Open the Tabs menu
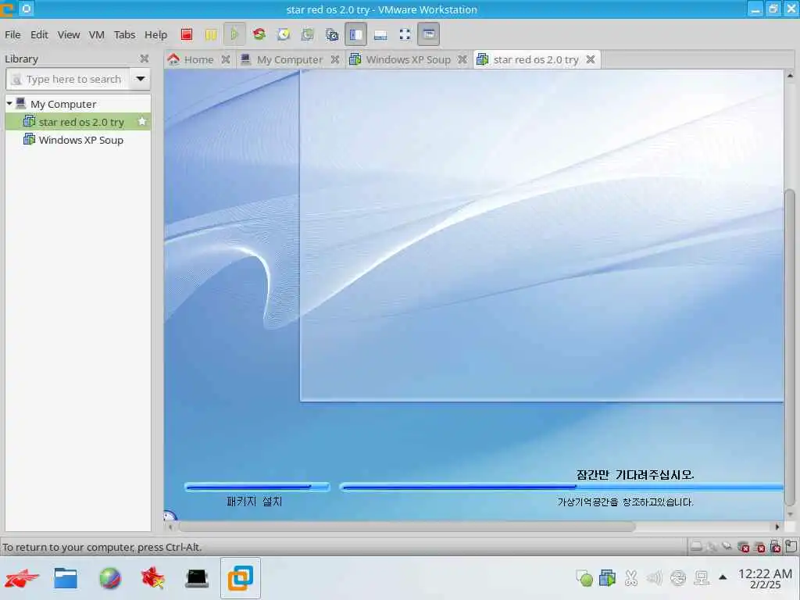This screenshot has width=800, height=600. [124, 34]
